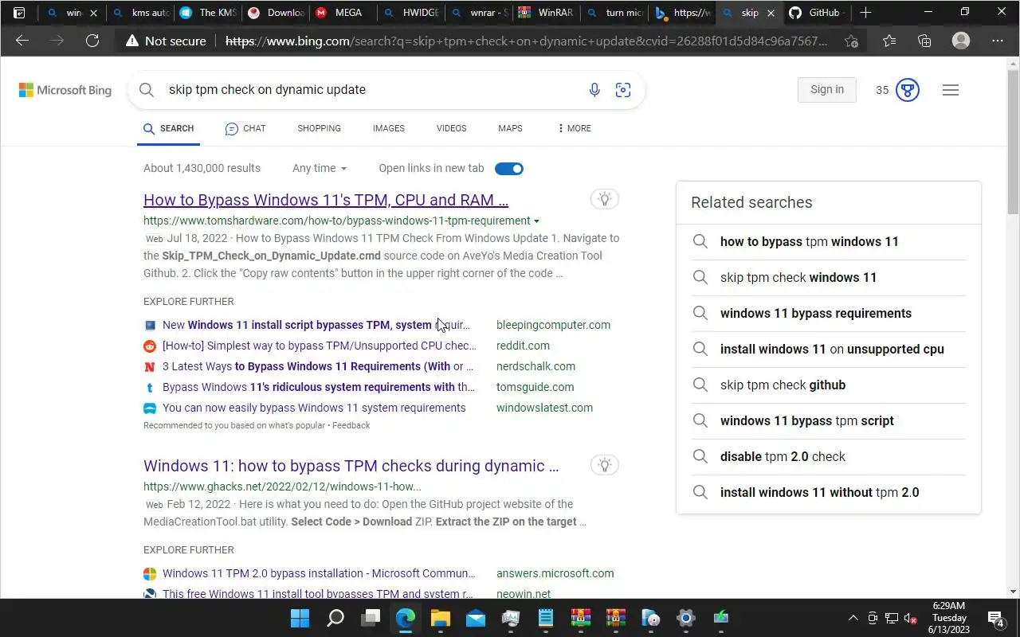The width and height of the screenshot is (1020, 637).
Task: Open tomsguide.com ridiculous system requirements link
Action: (x=319, y=387)
